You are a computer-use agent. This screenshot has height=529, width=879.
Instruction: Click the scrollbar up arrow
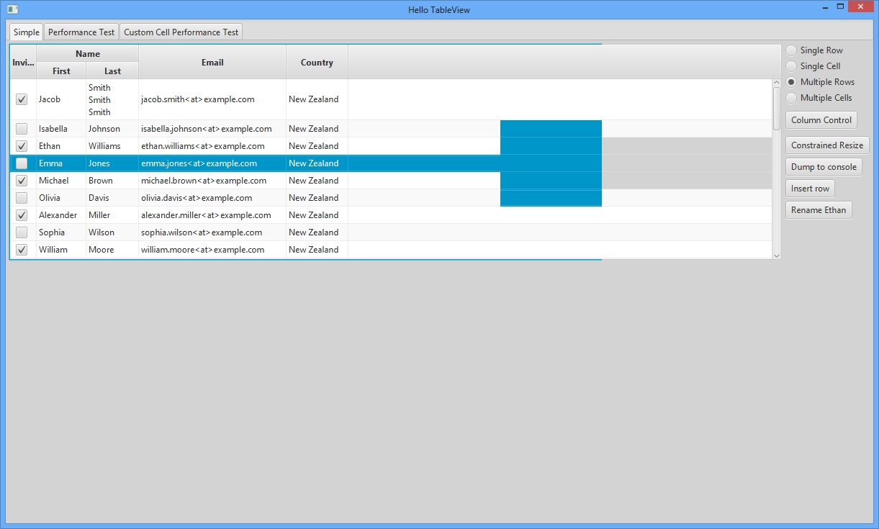[776, 83]
